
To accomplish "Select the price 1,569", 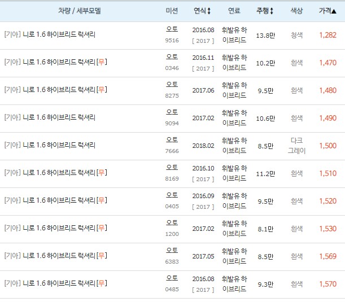I will coord(328,256).
